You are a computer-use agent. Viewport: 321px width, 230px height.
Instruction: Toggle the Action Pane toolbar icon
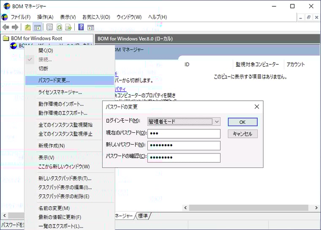[90, 27]
